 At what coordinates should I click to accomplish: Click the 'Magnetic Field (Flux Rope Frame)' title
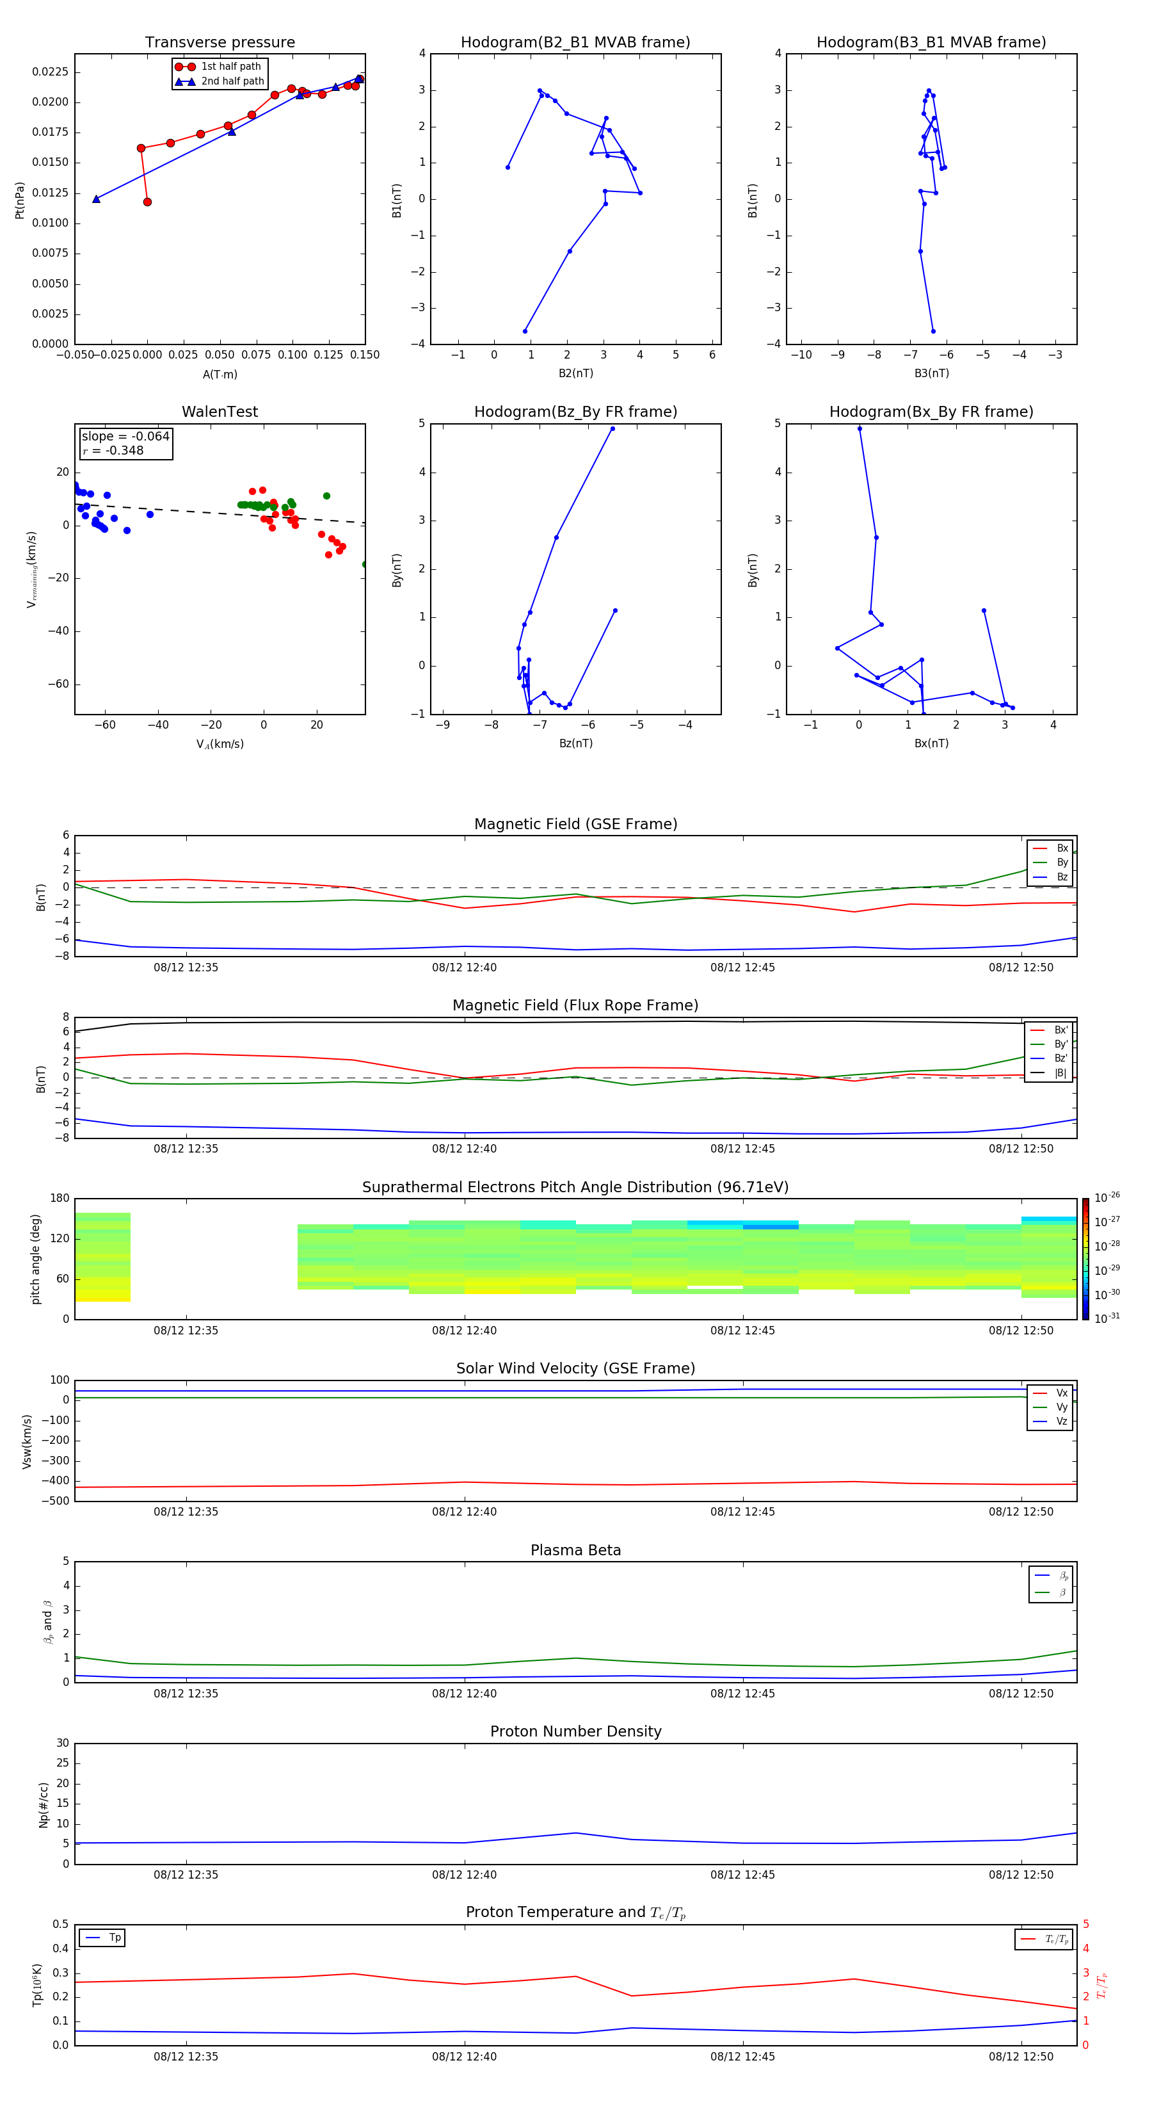(x=575, y=1006)
